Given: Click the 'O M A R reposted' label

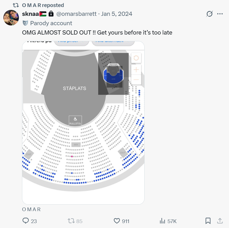Looking at the screenshot, I should click(x=43, y=5).
